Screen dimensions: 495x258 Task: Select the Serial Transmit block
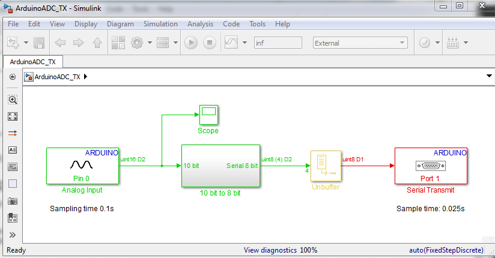click(431, 166)
